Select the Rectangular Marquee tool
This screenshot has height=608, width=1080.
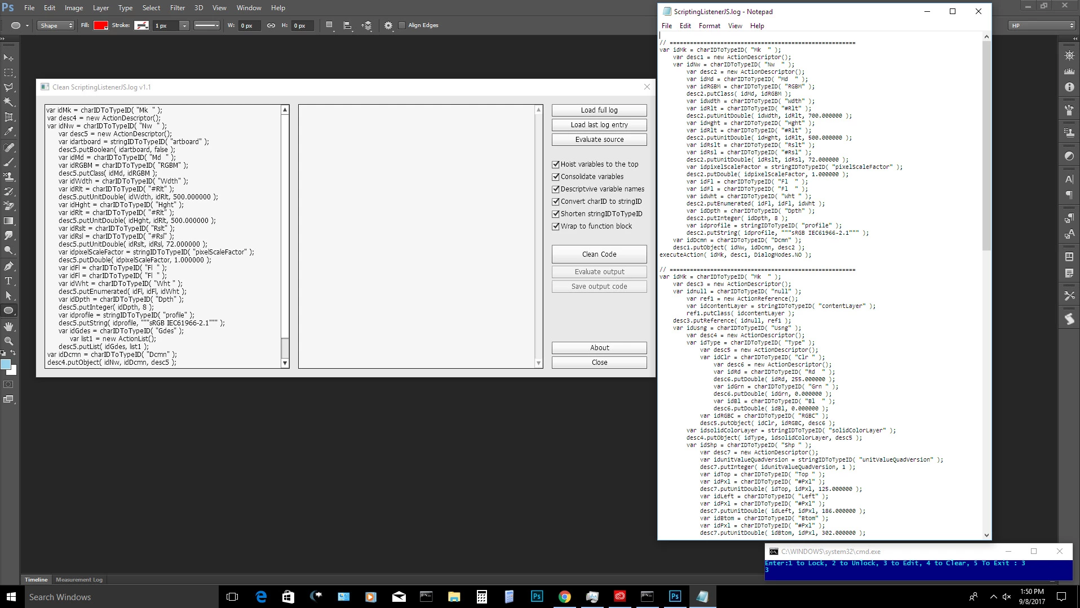coord(8,73)
